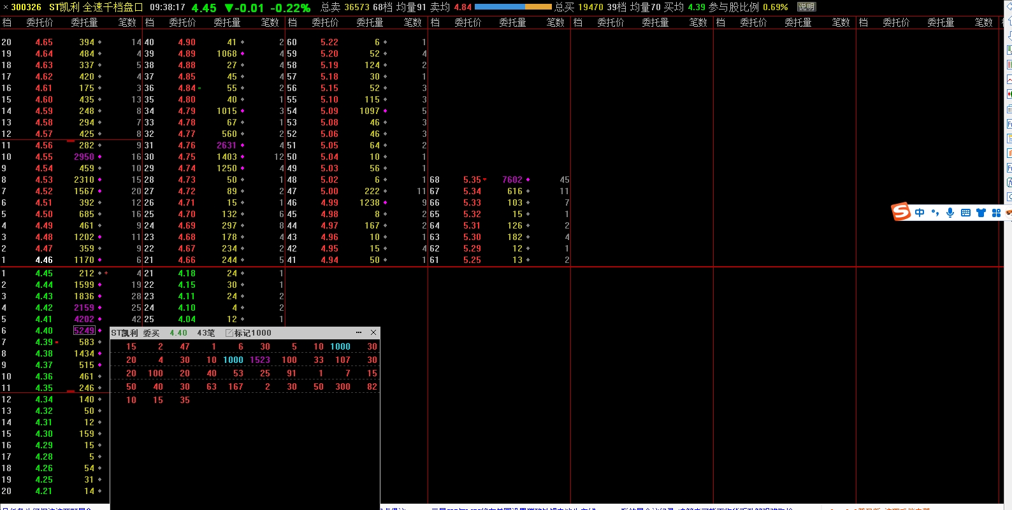Click quantity 1238 at sell price 4.99
The height and width of the screenshot is (510, 1012).
click(x=370, y=202)
